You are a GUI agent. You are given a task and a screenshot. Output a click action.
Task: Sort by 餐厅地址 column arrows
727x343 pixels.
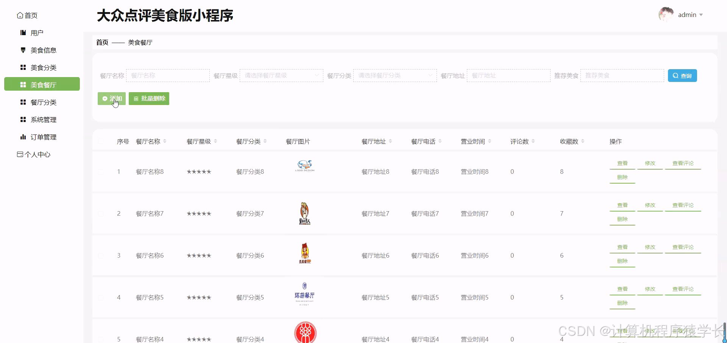coord(390,141)
